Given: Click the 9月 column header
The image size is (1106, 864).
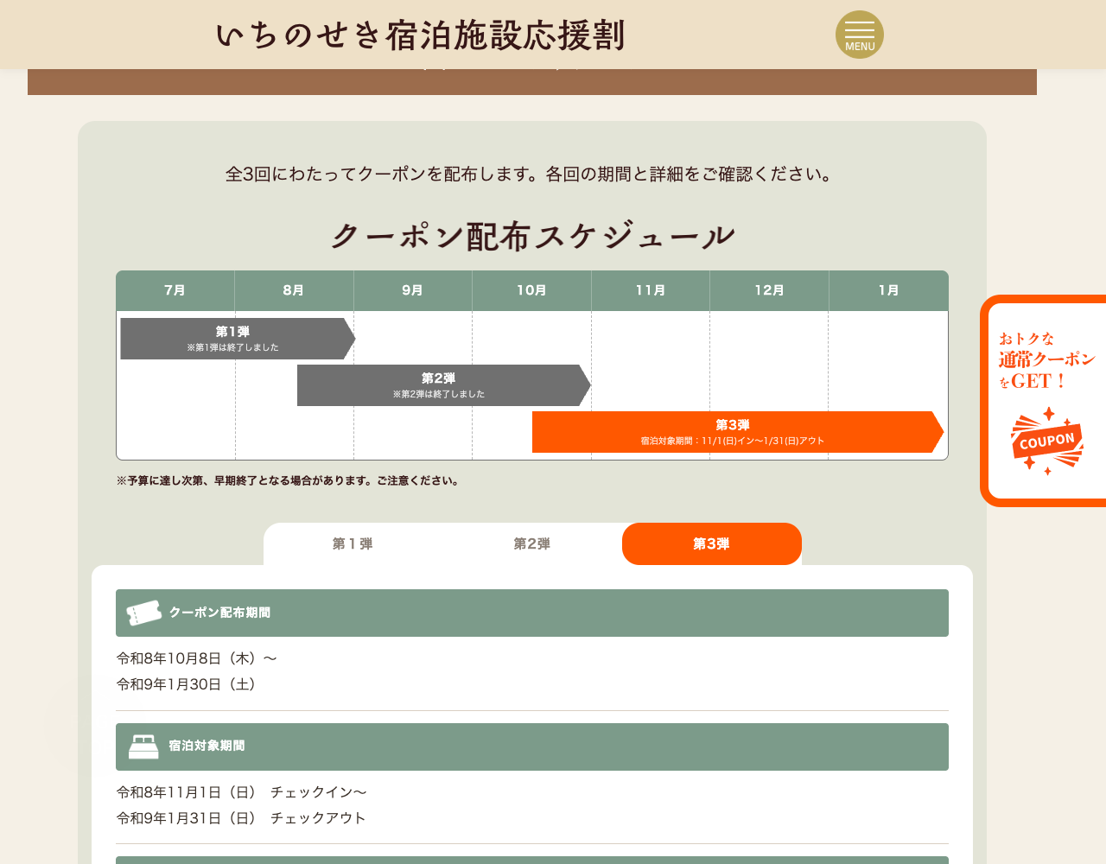Looking at the screenshot, I should tap(413, 290).
